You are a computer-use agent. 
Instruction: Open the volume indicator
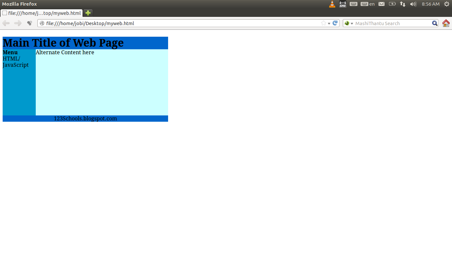[413, 4]
